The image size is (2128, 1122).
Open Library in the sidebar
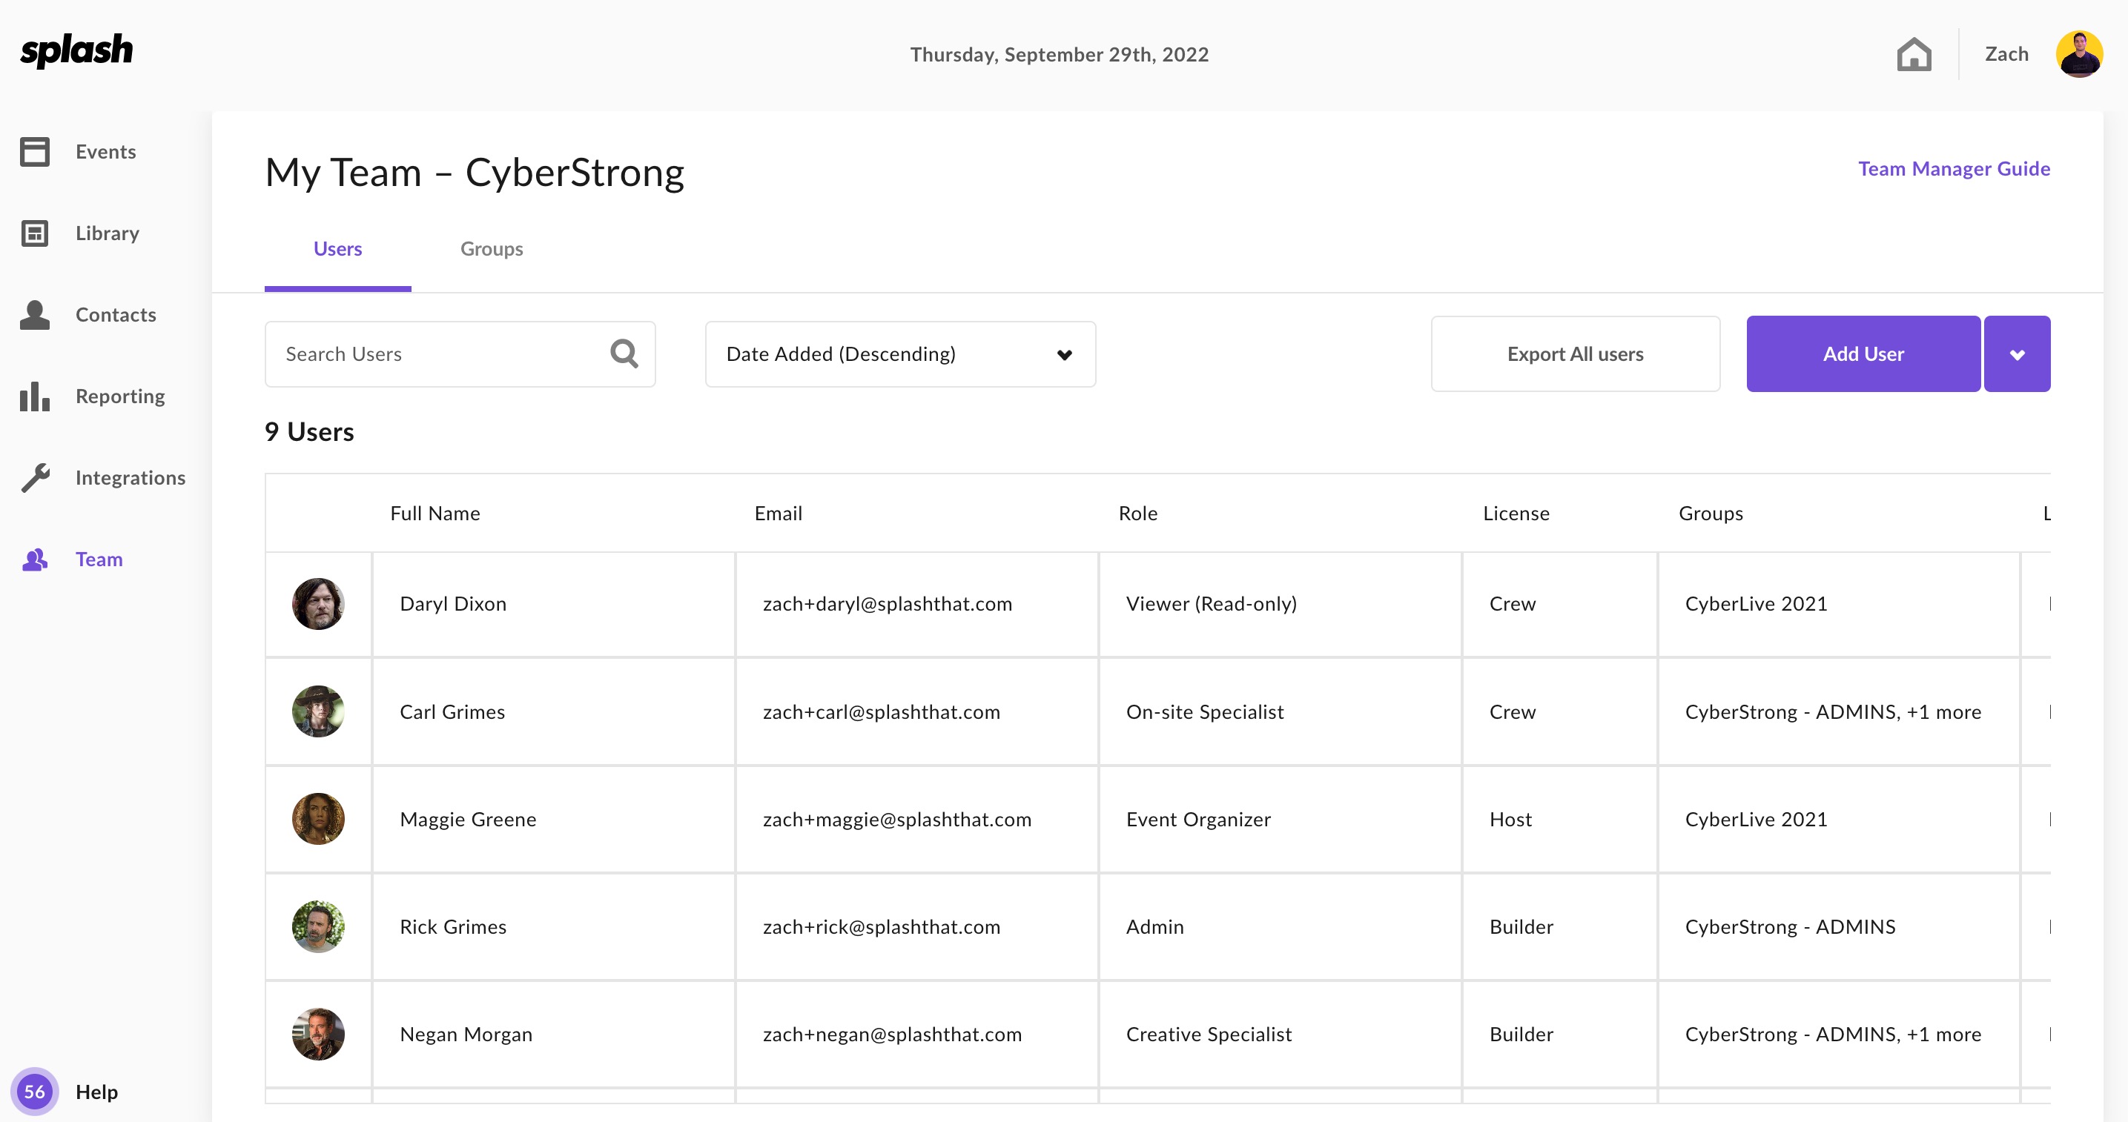coord(108,233)
